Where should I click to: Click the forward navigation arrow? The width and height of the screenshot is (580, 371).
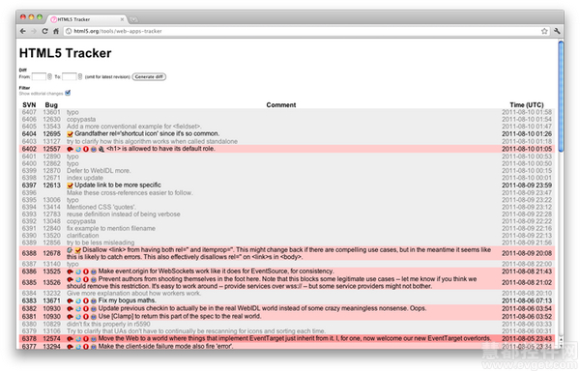click(x=34, y=32)
